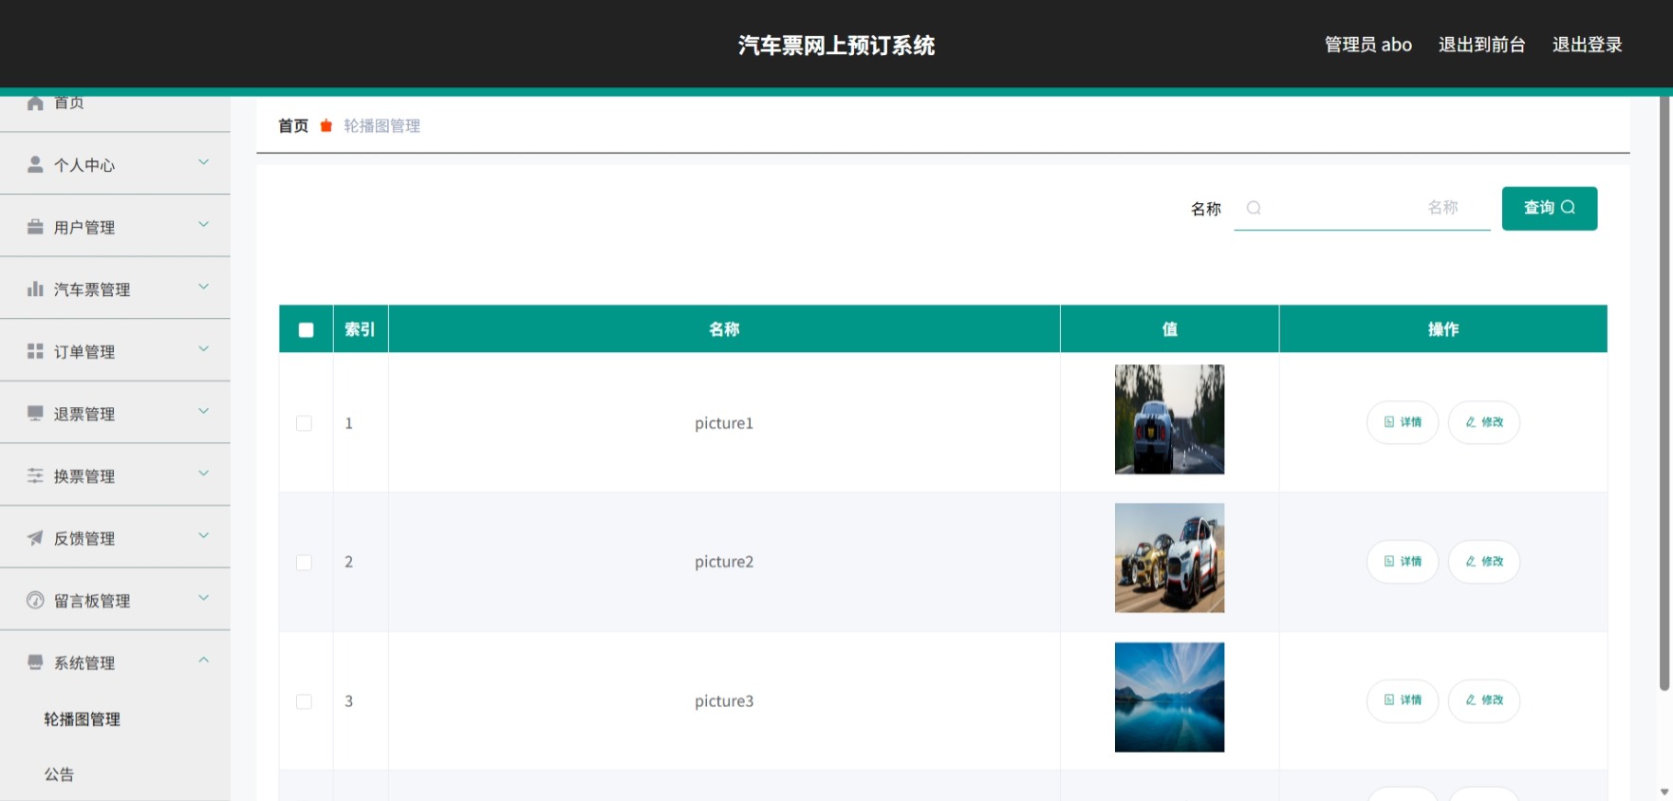Click 首页 breadcrumb link
This screenshot has width=1673, height=801.
[293, 125]
